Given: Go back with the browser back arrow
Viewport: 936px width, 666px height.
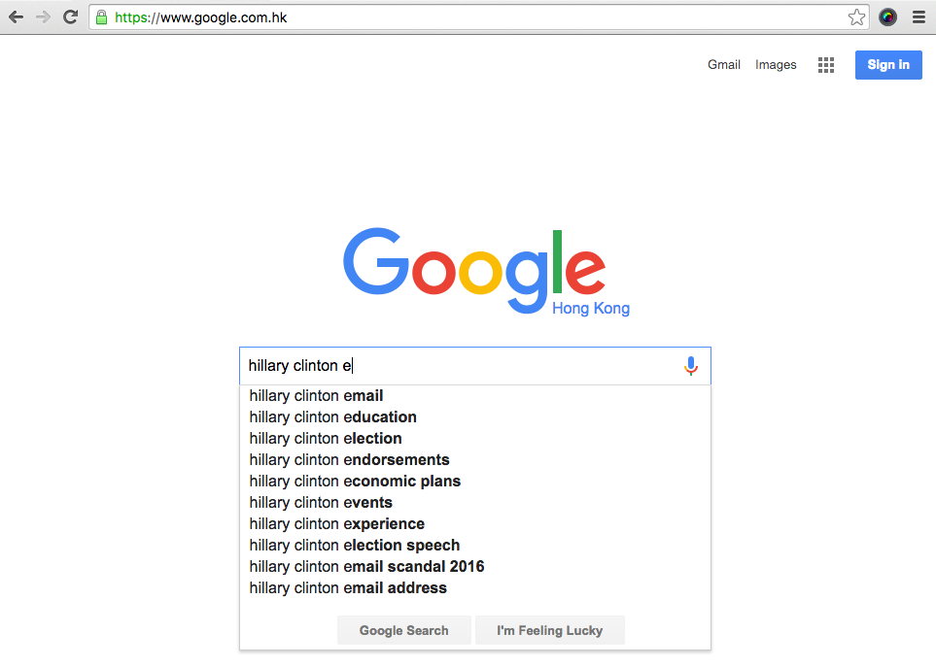Looking at the screenshot, I should tap(17, 17).
